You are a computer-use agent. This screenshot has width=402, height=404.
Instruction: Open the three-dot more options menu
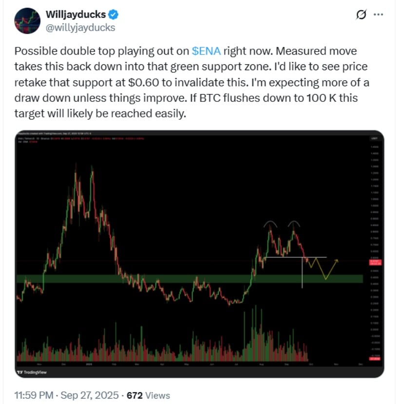click(x=378, y=15)
